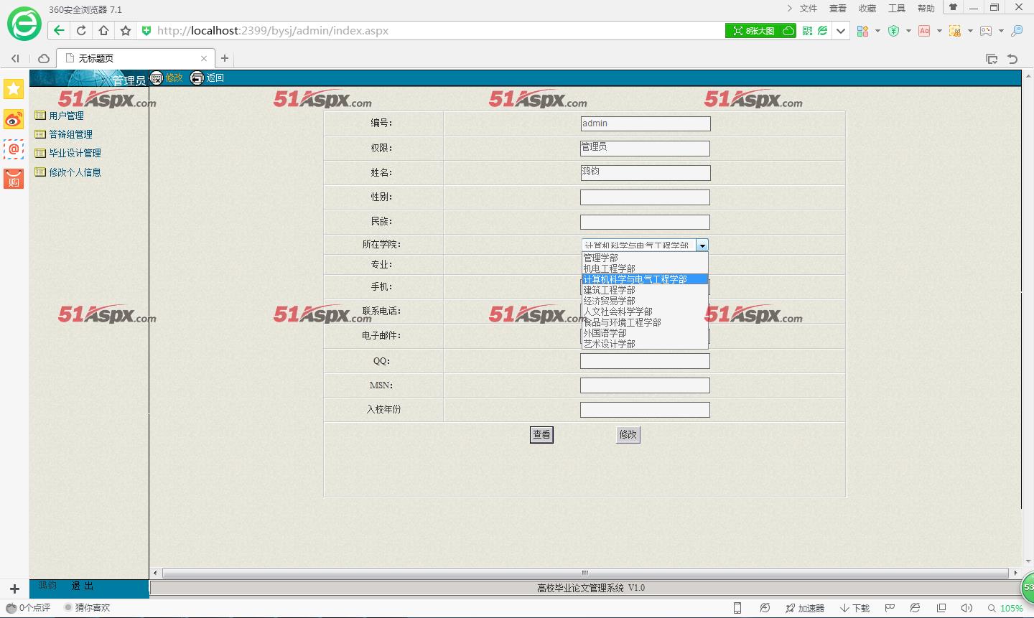This screenshot has width=1034, height=618.
Task: Open the 收藏 menu
Action: click(x=867, y=9)
